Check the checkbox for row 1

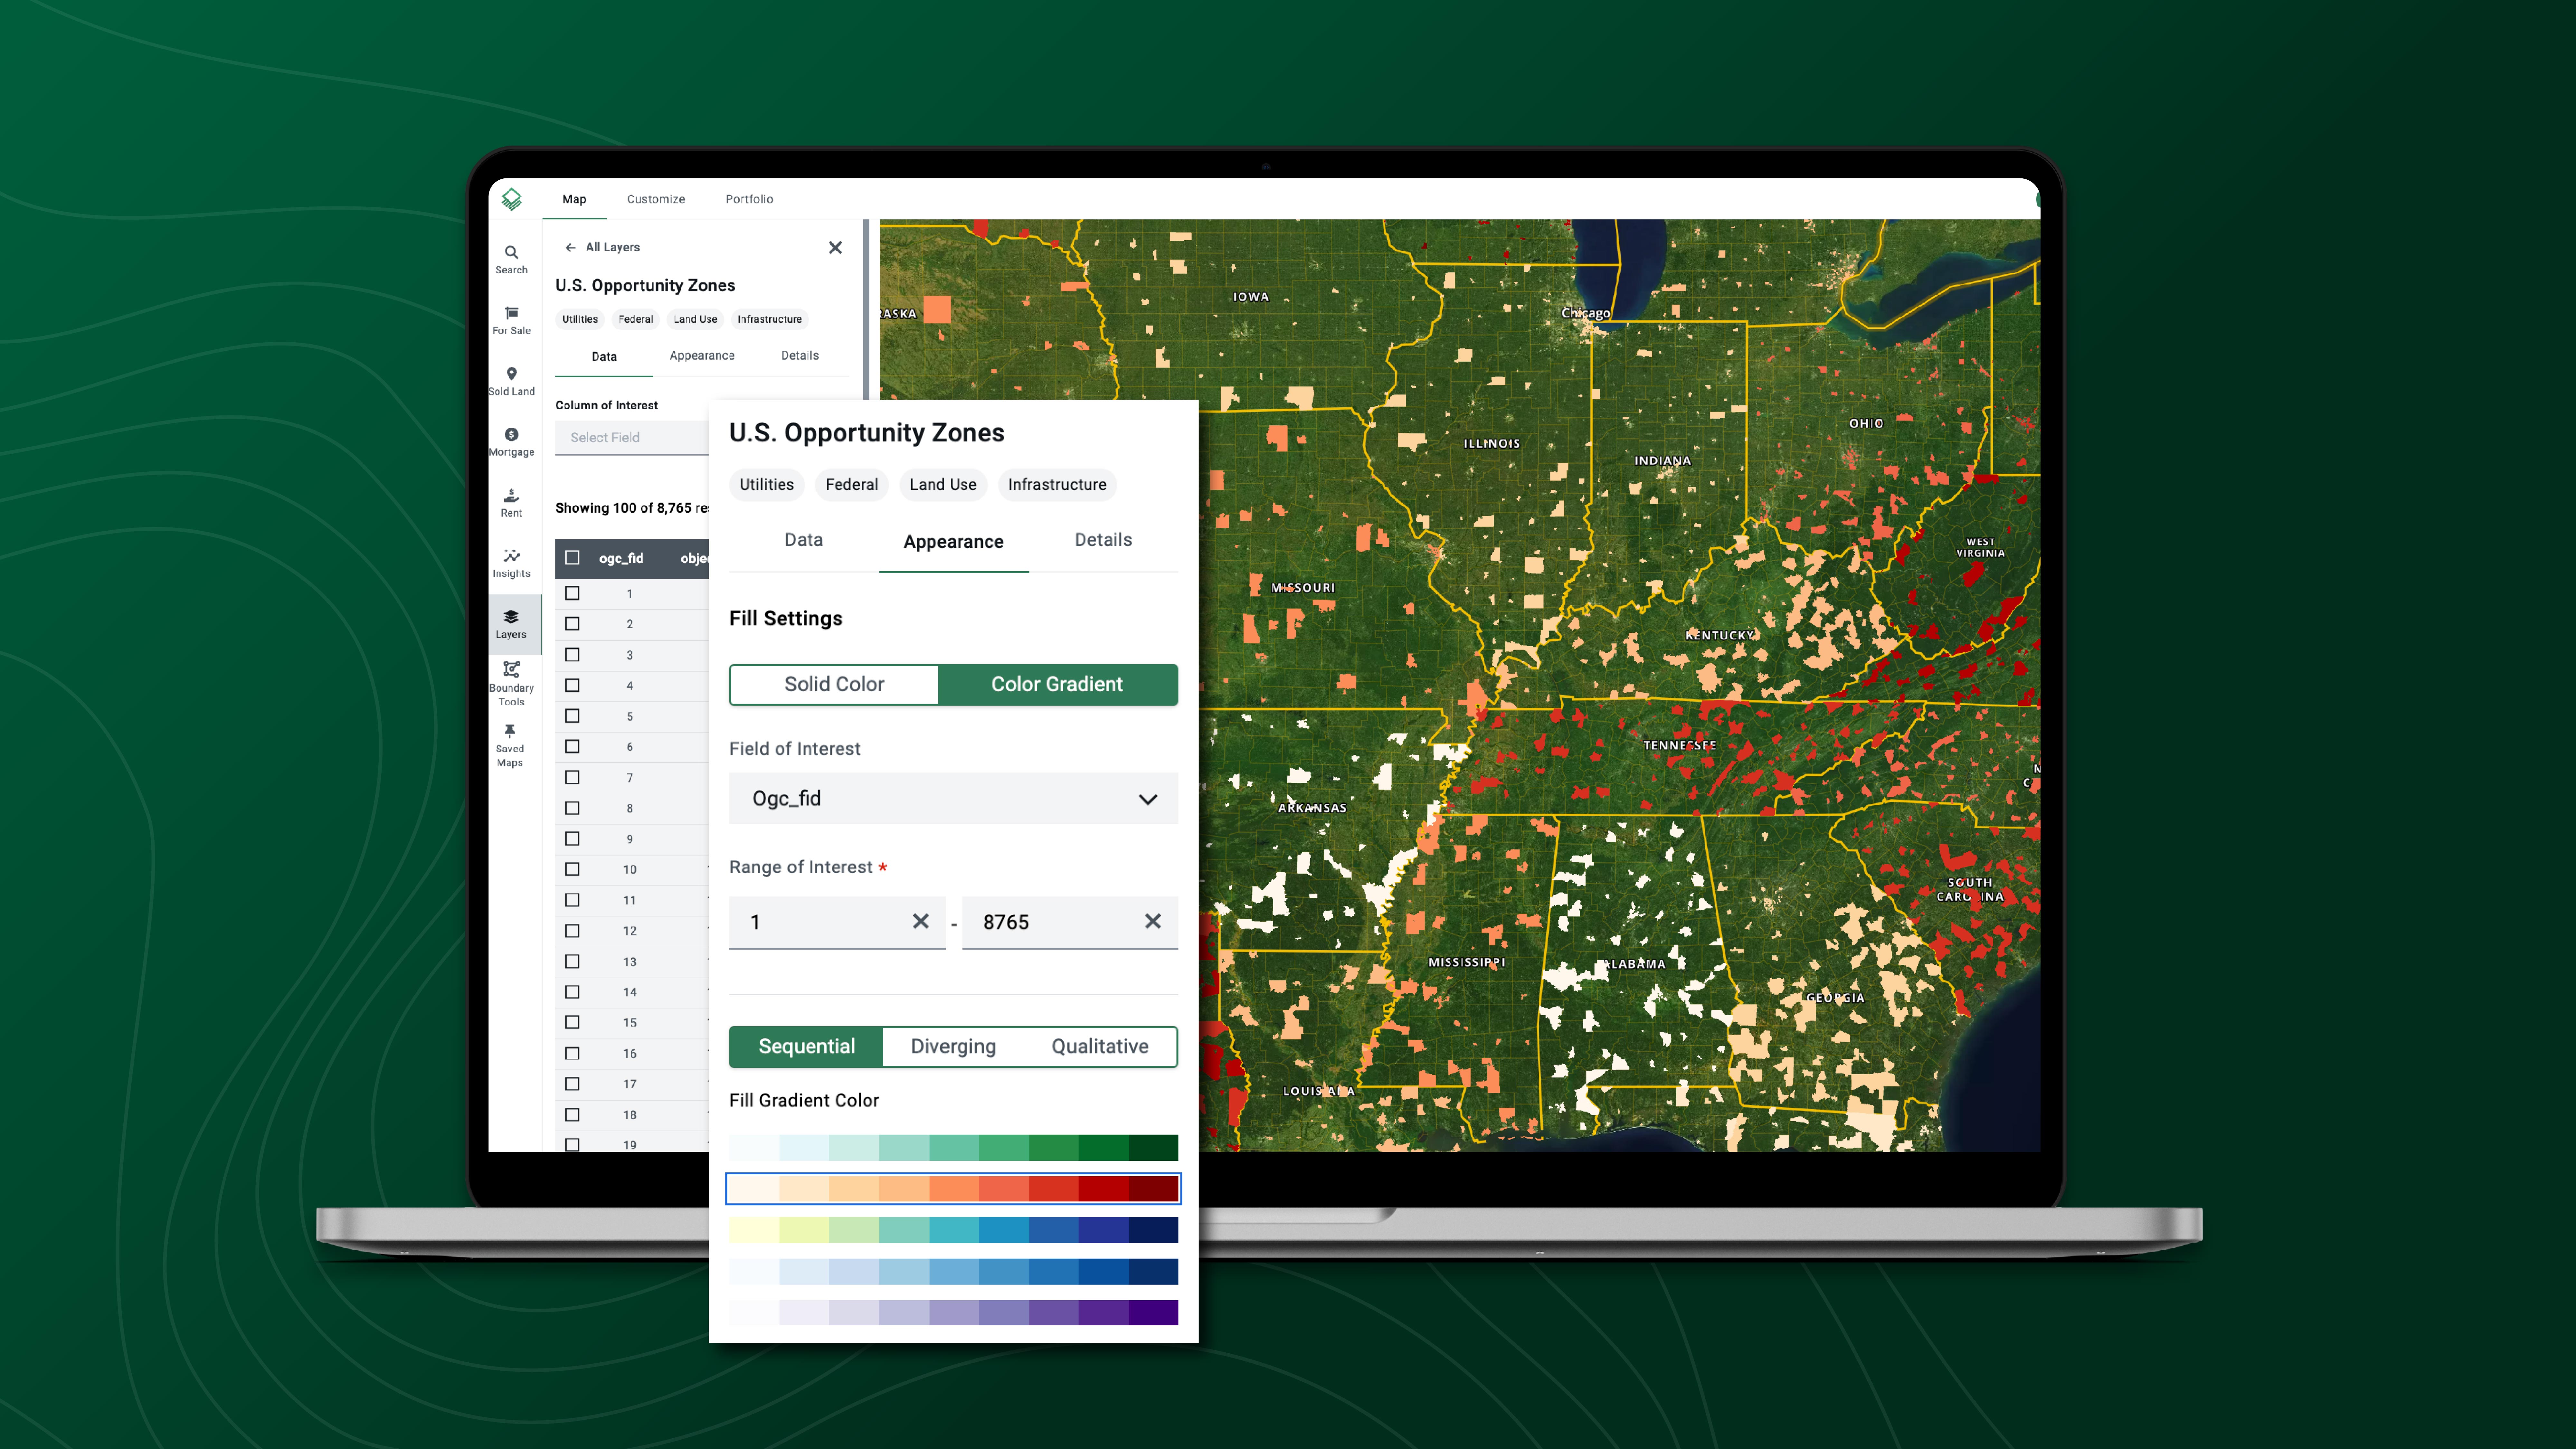tap(572, 593)
